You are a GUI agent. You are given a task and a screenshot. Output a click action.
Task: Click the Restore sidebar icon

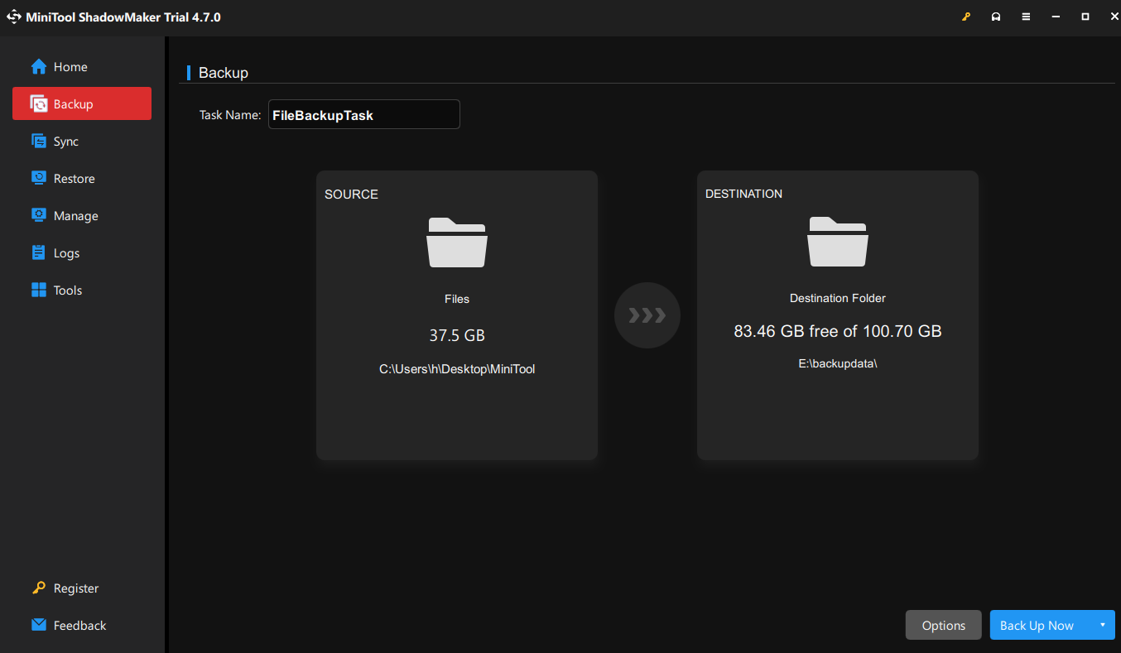39,179
